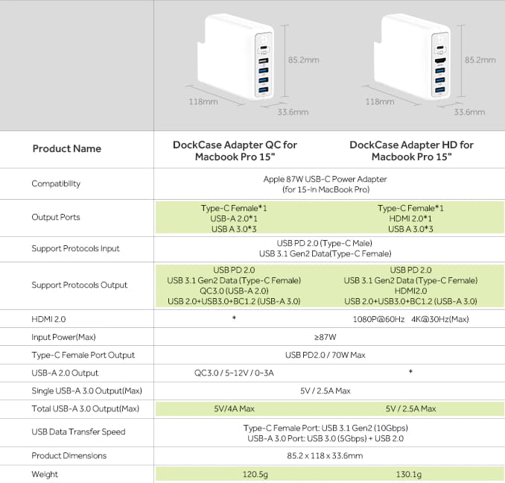This screenshot has width=505, height=483.
Task: Select the Support Protocols Output label
Action: (x=79, y=285)
